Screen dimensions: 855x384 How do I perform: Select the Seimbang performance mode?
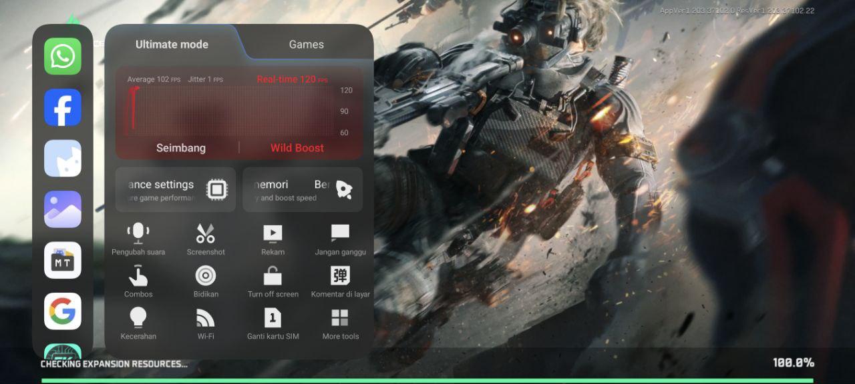click(x=181, y=148)
